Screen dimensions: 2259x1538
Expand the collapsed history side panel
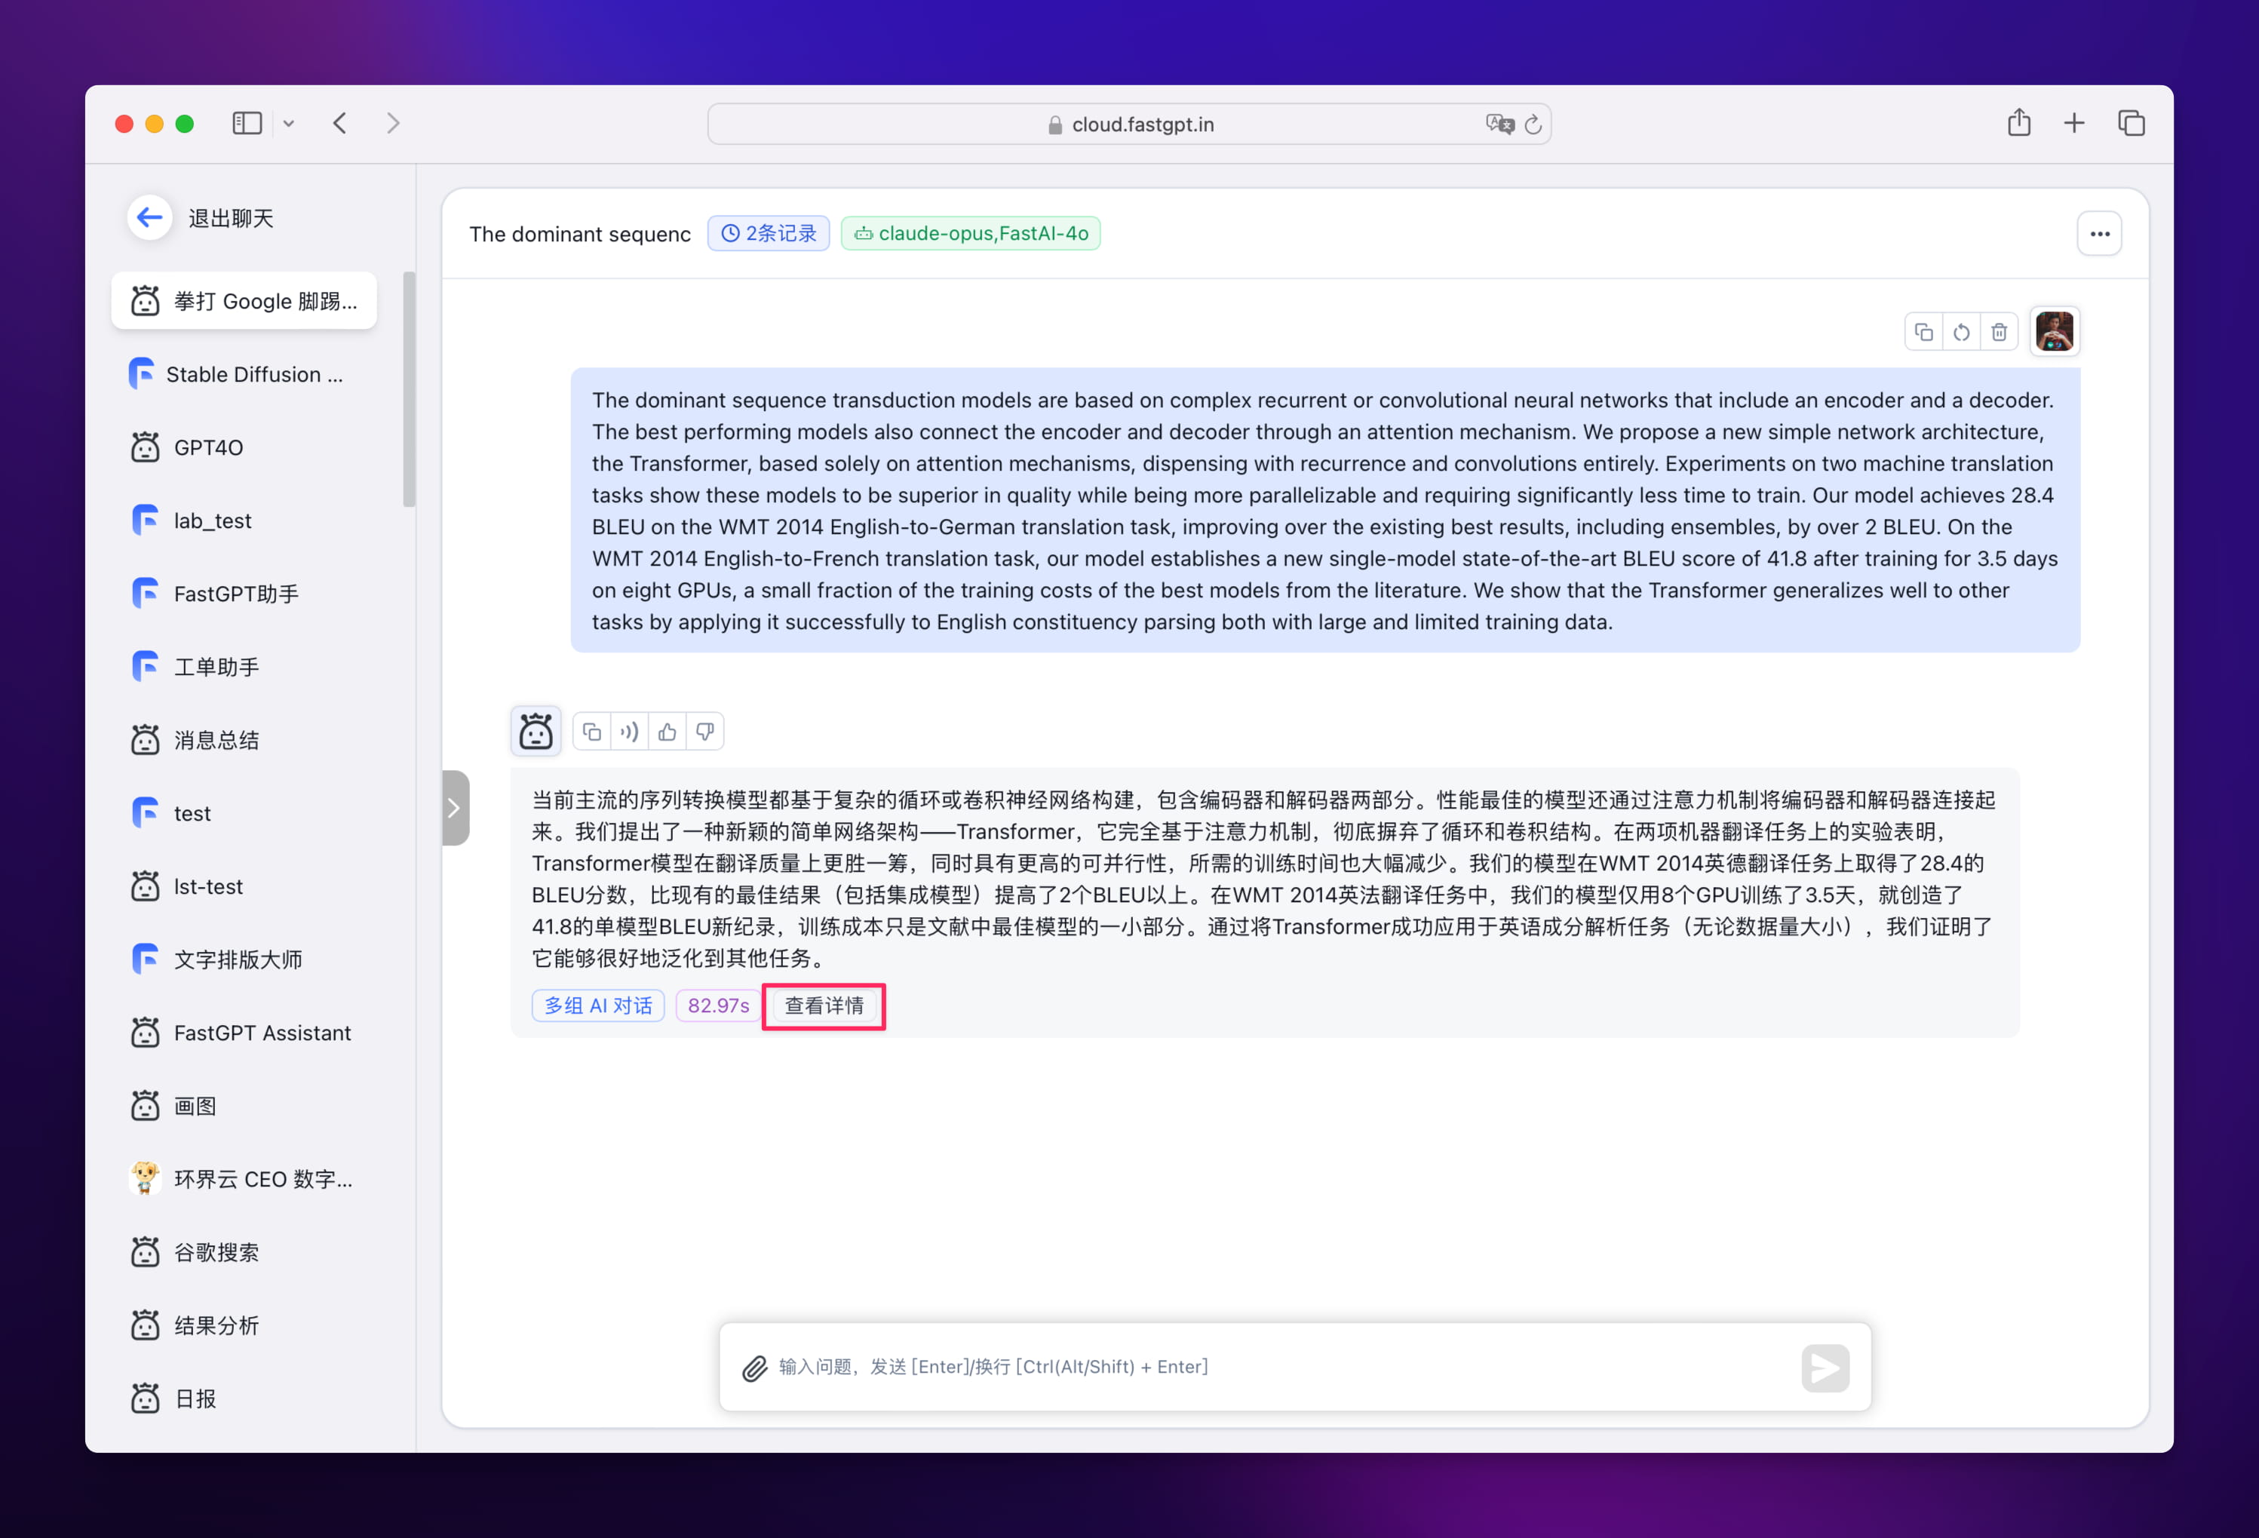[455, 808]
